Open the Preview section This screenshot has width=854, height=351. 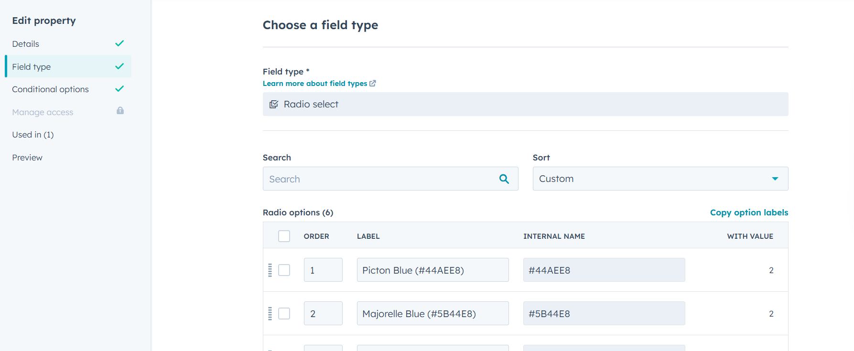click(x=27, y=158)
